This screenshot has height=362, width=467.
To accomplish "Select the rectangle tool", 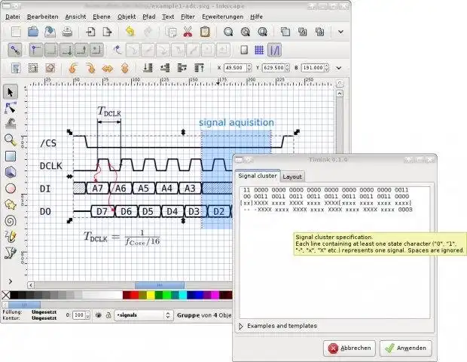I will click(11, 156).
